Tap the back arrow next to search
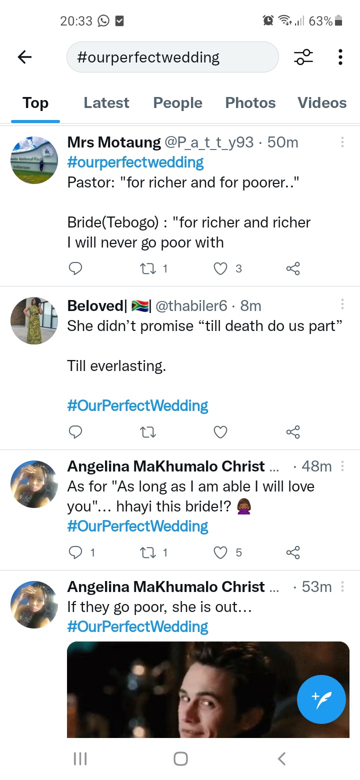This screenshot has width=360, height=780. tap(24, 57)
